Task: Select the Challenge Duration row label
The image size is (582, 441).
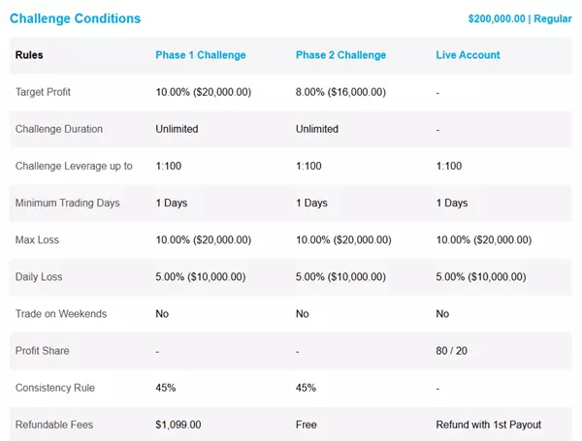Action: point(59,129)
